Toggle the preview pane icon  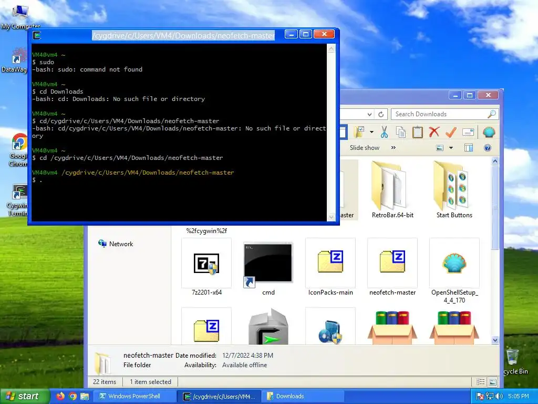point(468,148)
